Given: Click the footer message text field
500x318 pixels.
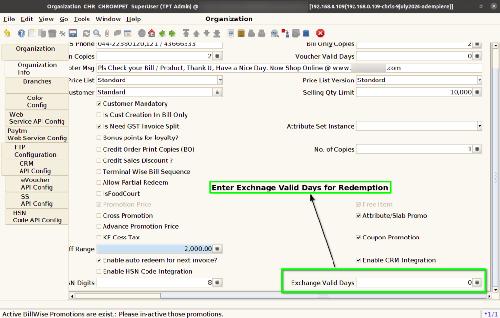Looking at the screenshot, I should coord(289,68).
